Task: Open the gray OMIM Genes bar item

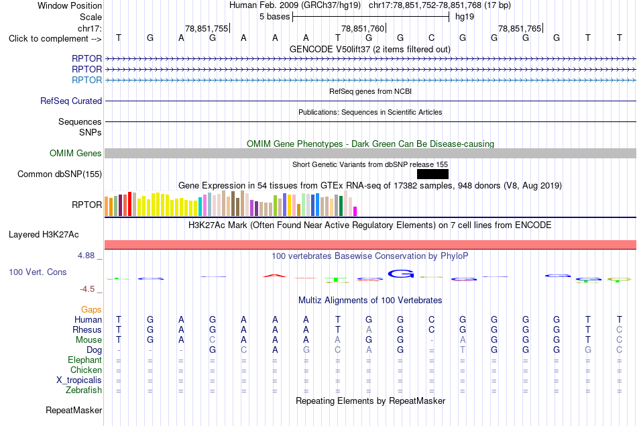Action: pos(370,153)
